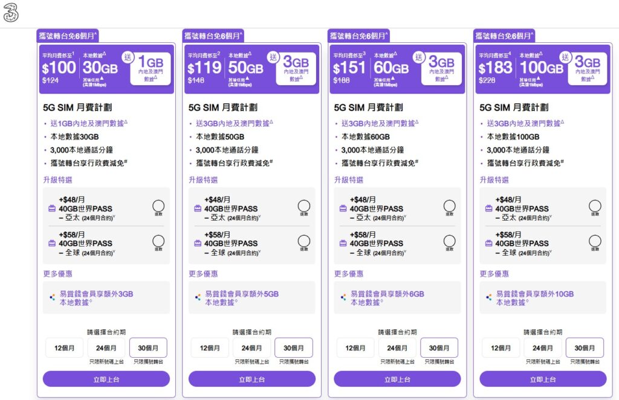Select the +$58 全球 World PASS radio in the $119 plan
Viewport: 619px width, 400px height.
click(304, 241)
